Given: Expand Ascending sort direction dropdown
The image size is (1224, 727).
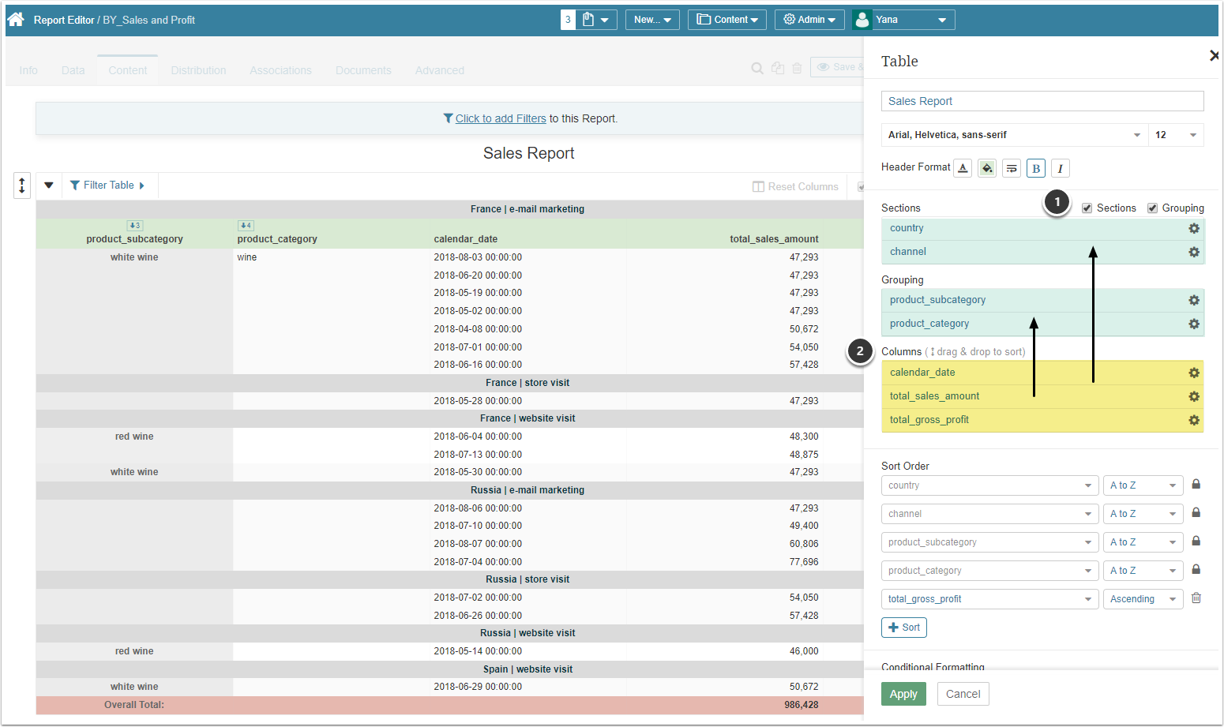Looking at the screenshot, I should click(x=1143, y=599).
